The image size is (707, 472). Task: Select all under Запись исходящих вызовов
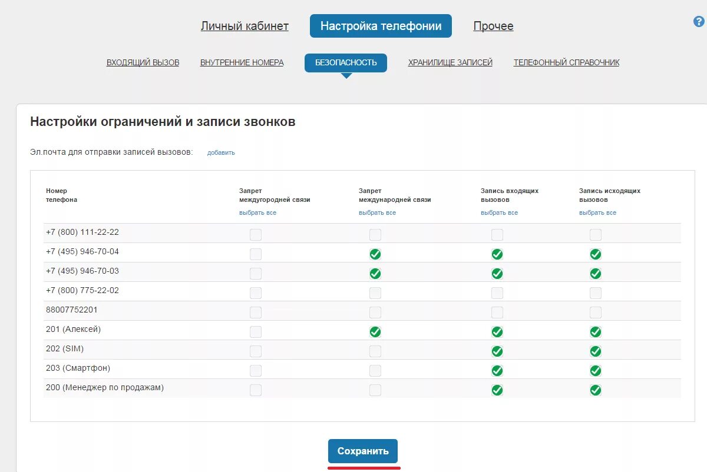coord(597,213)
